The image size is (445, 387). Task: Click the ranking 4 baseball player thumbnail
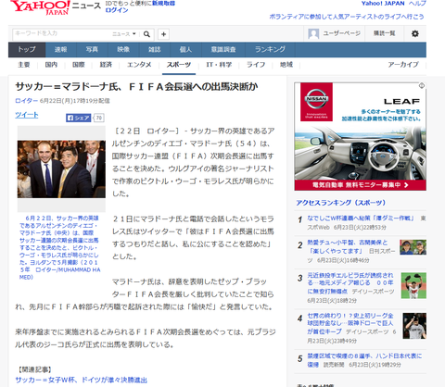click(x=414, y=326)
